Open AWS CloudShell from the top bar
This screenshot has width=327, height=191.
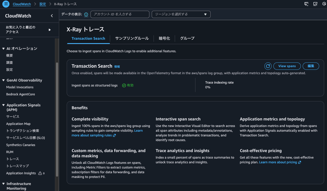(x=306, y=4)
